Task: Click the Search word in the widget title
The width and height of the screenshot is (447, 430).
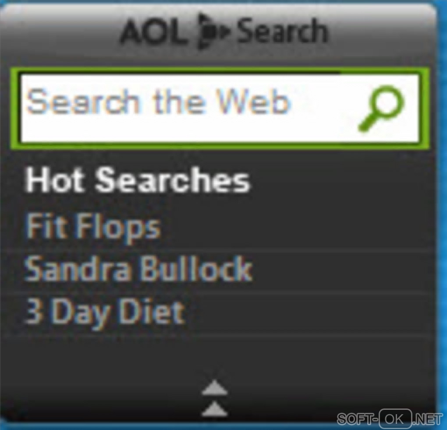Action: pos(282,31)
